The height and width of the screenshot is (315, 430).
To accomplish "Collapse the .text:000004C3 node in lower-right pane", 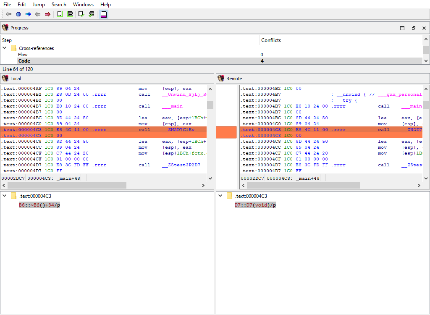I will pyautogui.click(x=220, y=196).
